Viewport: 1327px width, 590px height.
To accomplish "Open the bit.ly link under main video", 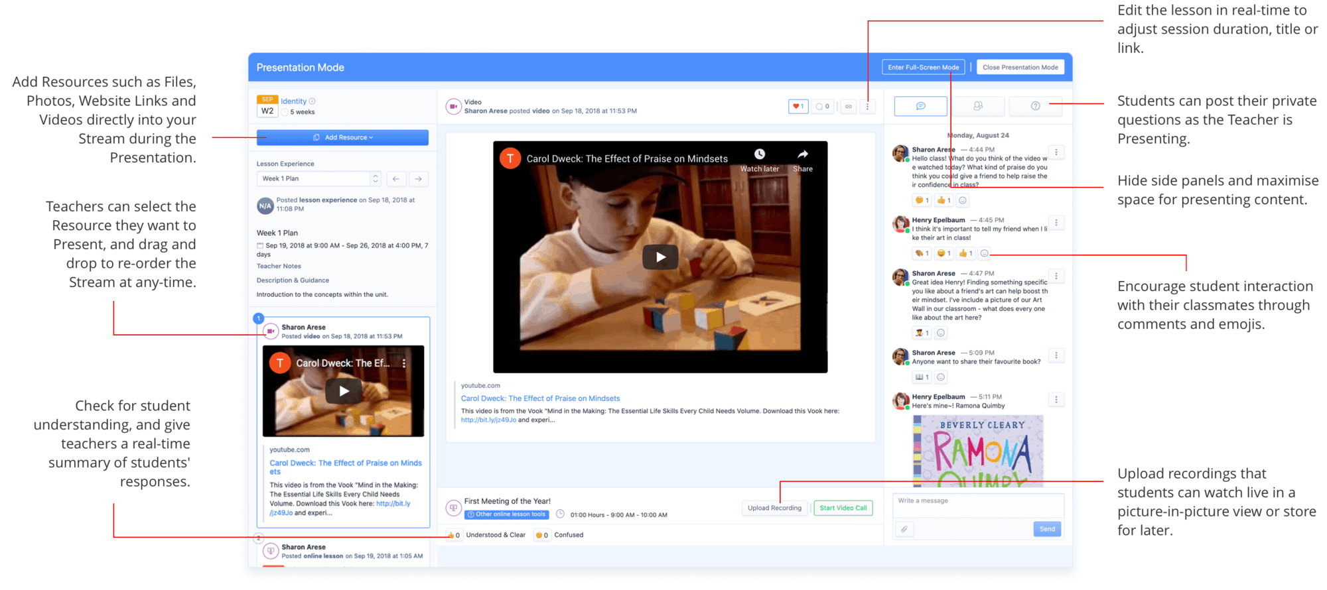I will pyautogui.click(x=488, y=420).
